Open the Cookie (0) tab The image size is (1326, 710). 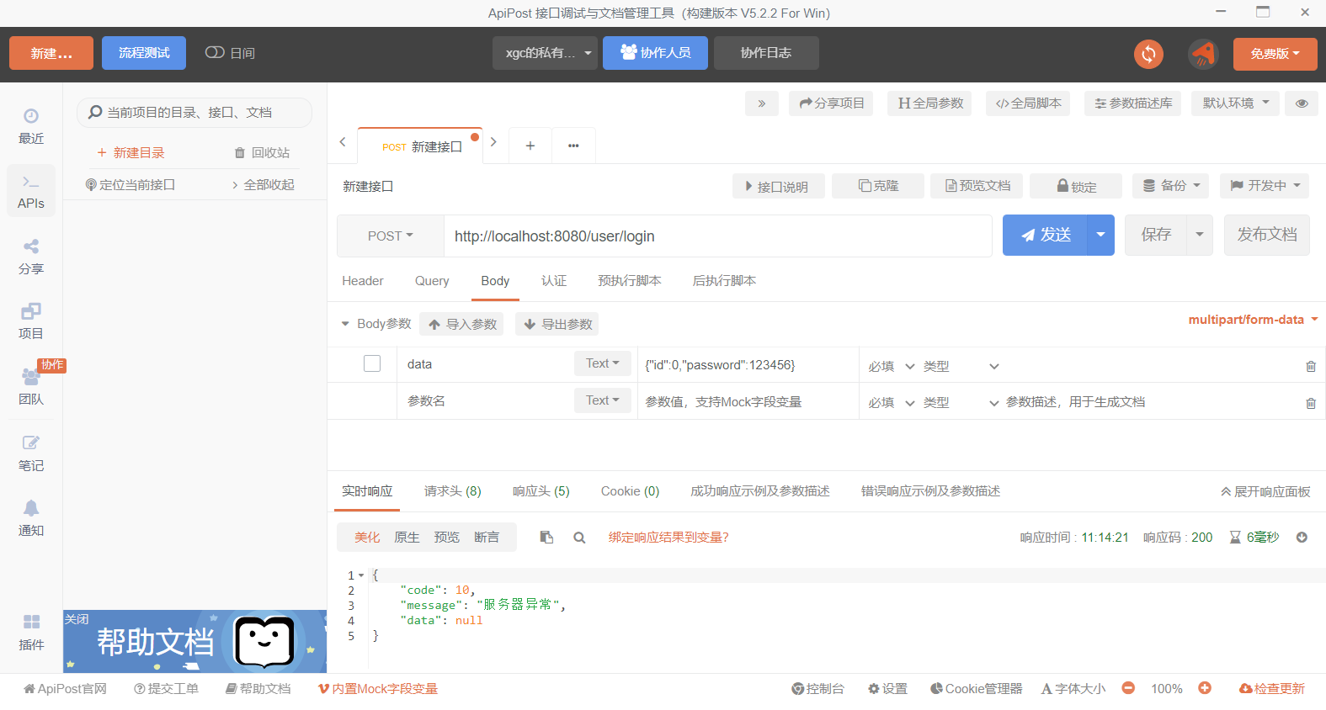[630, 491]
